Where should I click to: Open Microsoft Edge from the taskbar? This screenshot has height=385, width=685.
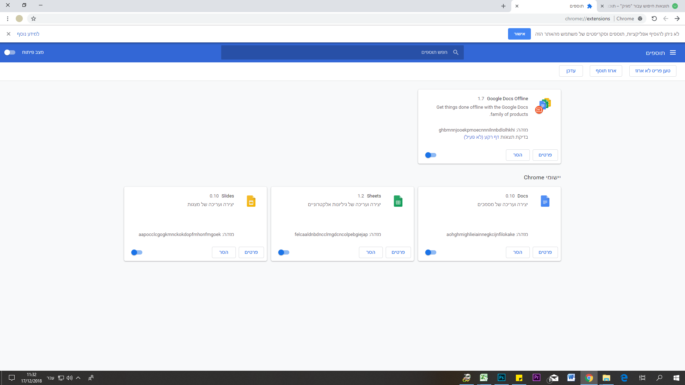(x=624, y=378)
